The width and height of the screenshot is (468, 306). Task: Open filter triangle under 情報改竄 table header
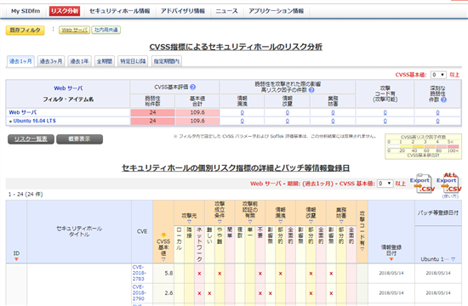tap(311, 222)
